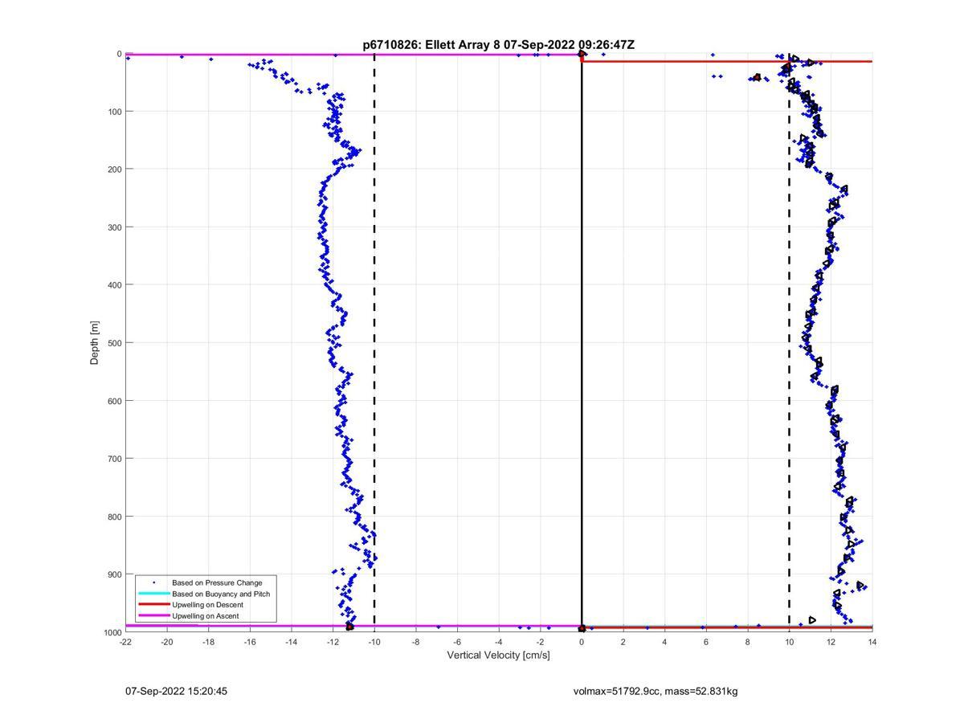Viewport: 964px width, 711px height.
Task: Click the x-axis tick label '8'
Action: 748,642
